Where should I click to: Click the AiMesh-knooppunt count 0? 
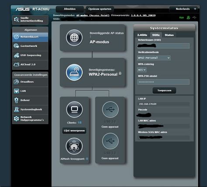click(87, 159)
